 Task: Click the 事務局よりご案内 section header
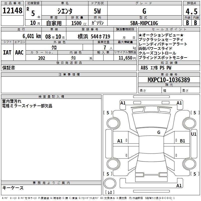pos(51,183)
